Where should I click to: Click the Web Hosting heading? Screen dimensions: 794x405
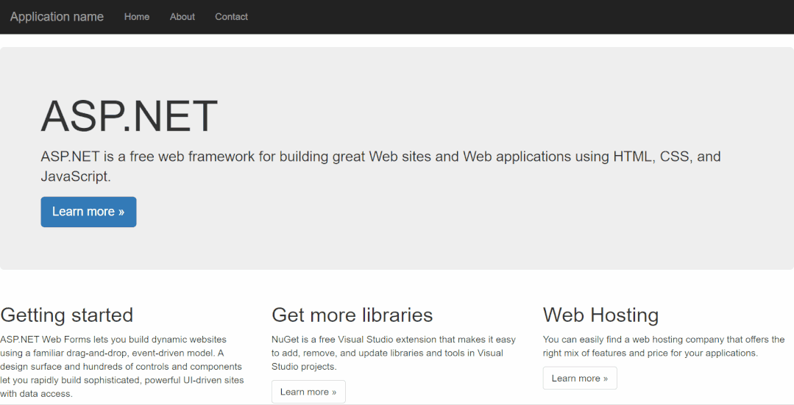click(x=600, y=315)
